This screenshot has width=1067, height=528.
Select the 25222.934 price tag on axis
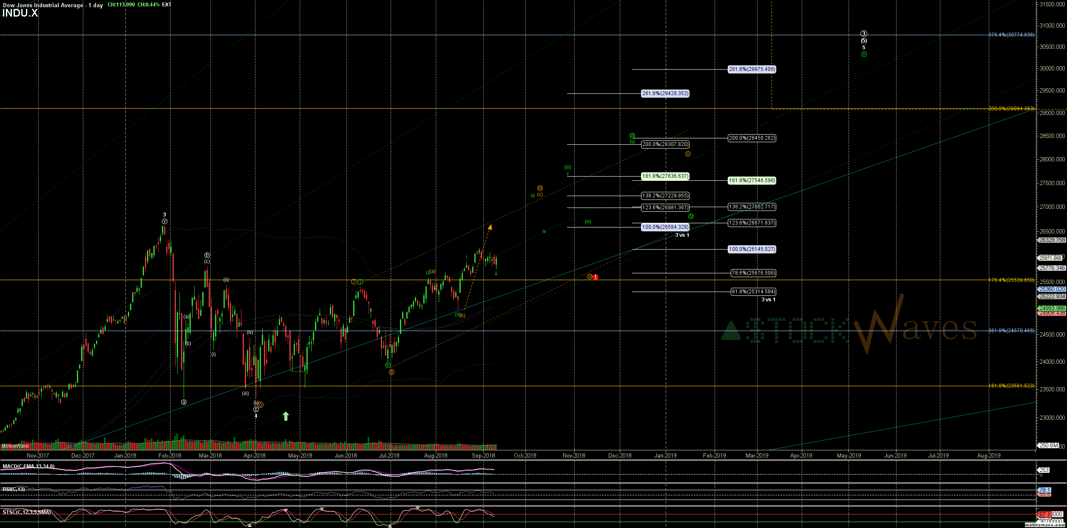[x=1051, y=296]
